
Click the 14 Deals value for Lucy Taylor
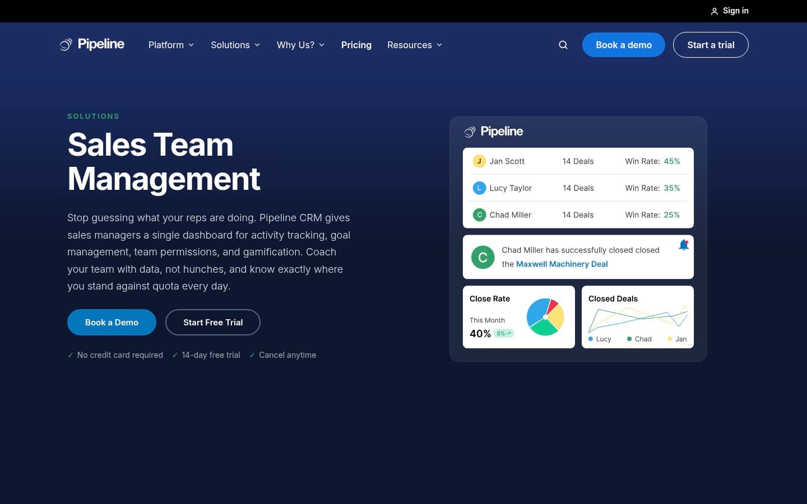click(x=578, y=188)
